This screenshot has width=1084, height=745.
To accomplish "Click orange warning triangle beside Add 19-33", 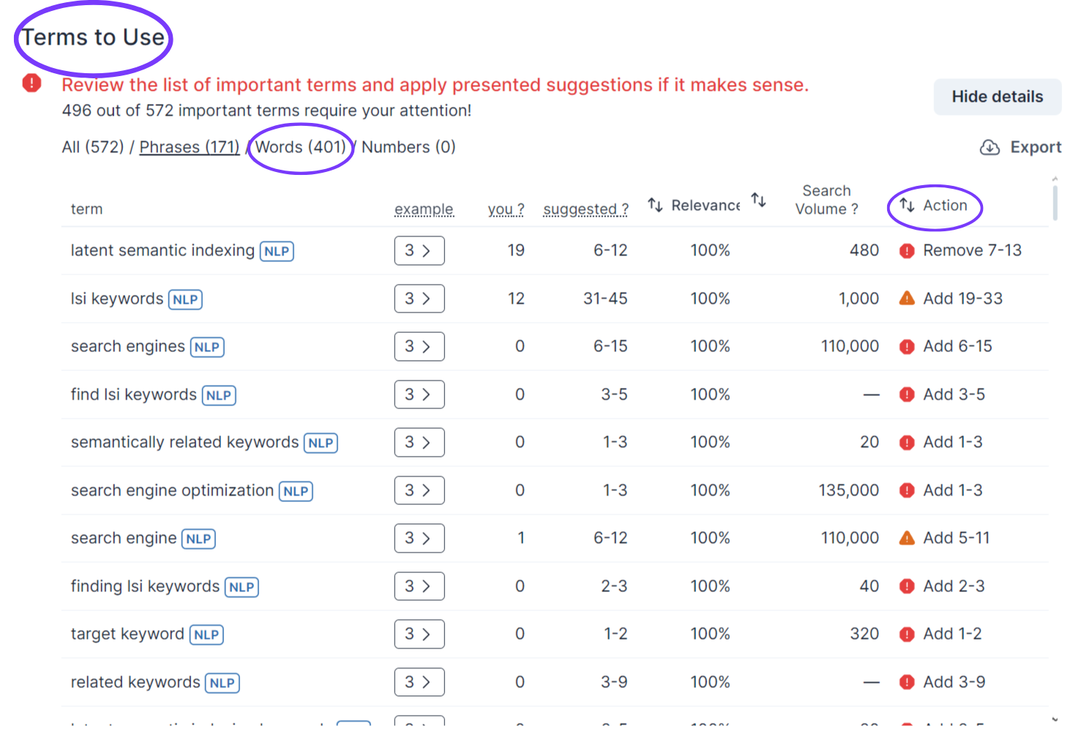I will [x=907, y=299].
